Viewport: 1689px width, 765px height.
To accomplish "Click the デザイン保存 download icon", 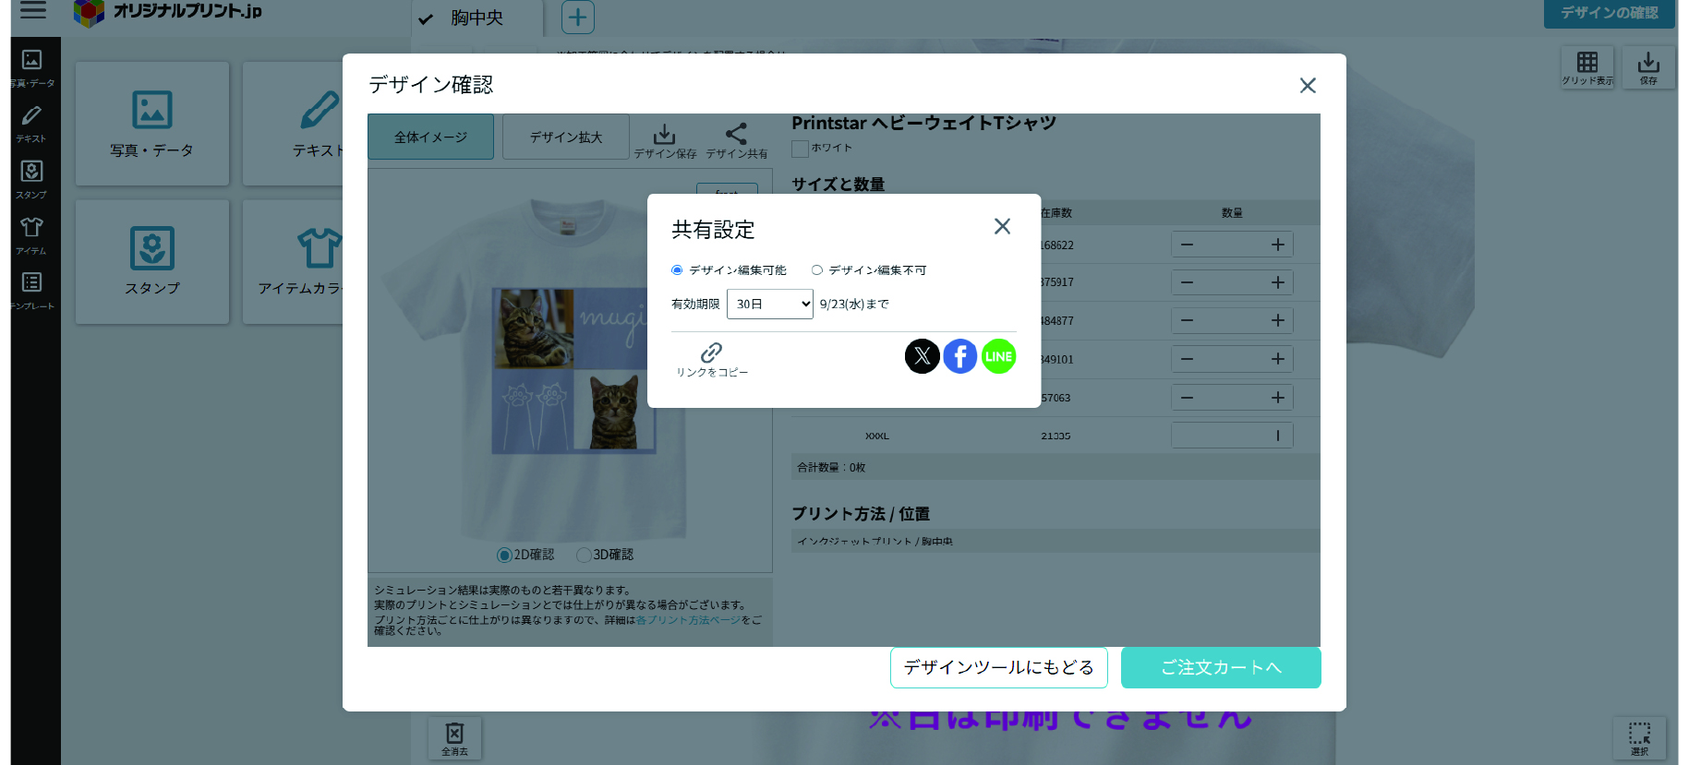I will click(665, 140).
